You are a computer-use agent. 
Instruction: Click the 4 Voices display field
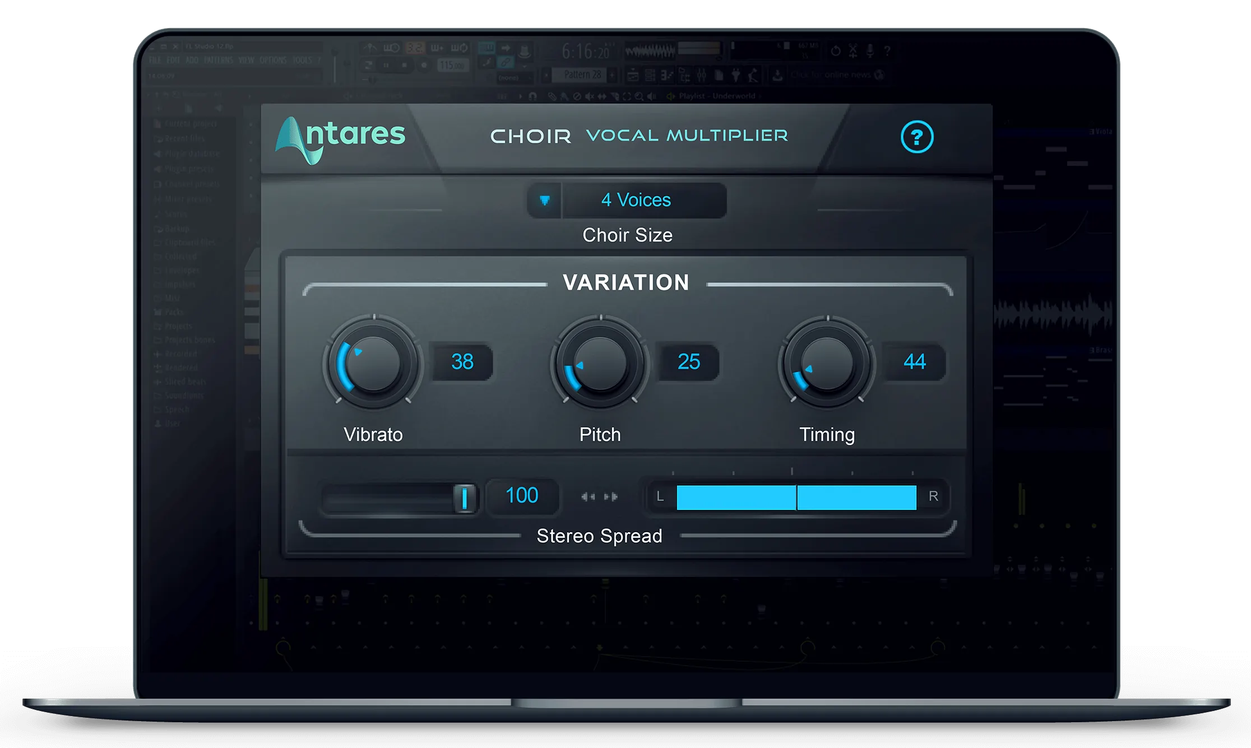coord(643,200)
